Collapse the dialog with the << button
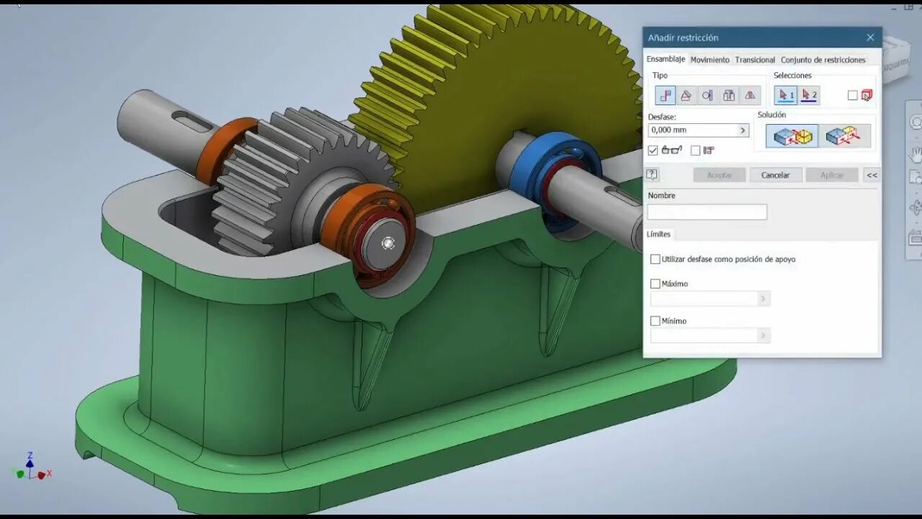The image size is (922, 519). (872, 174)
